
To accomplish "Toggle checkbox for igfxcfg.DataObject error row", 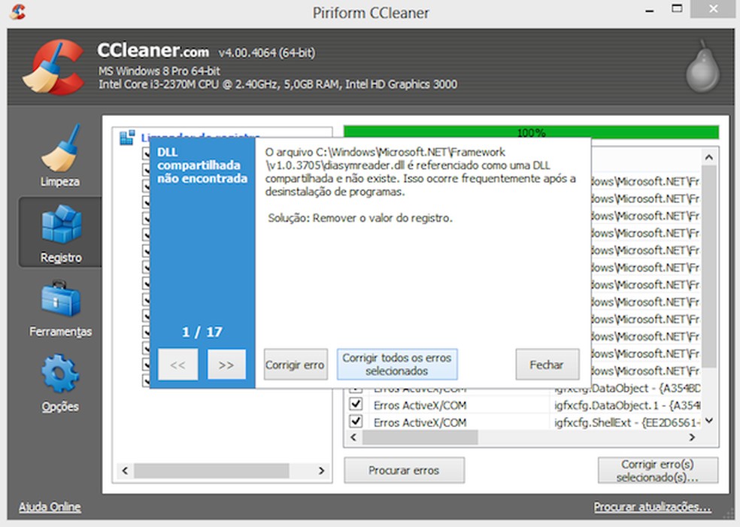I will tap(356, 389).
